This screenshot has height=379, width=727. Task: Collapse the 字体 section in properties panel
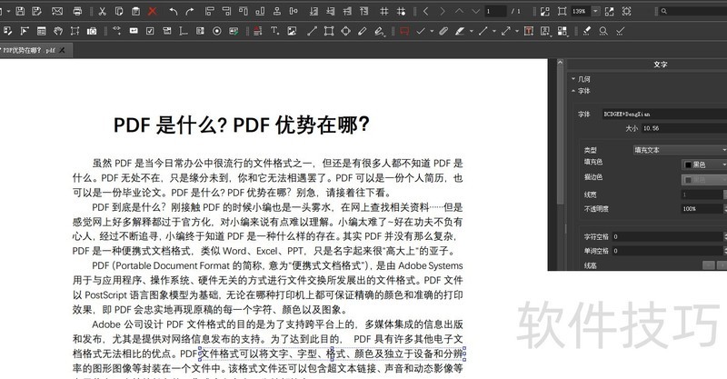(x=573, y=91)
